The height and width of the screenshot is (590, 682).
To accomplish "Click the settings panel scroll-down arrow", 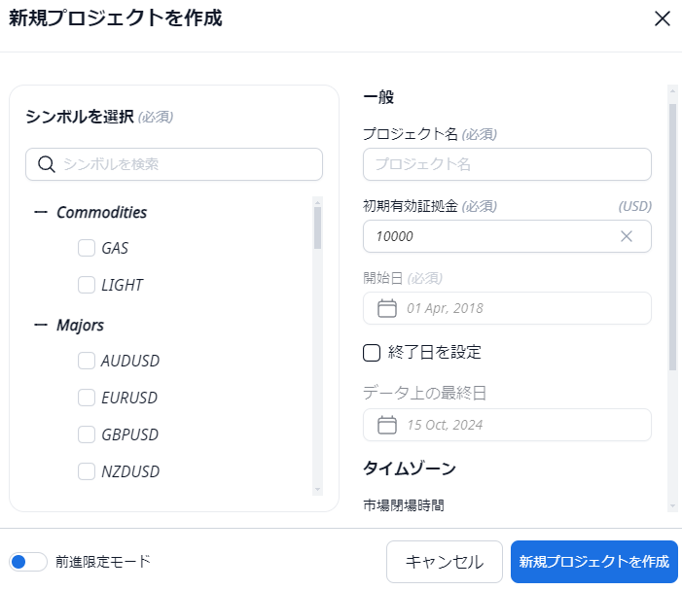I will point(672,505).
